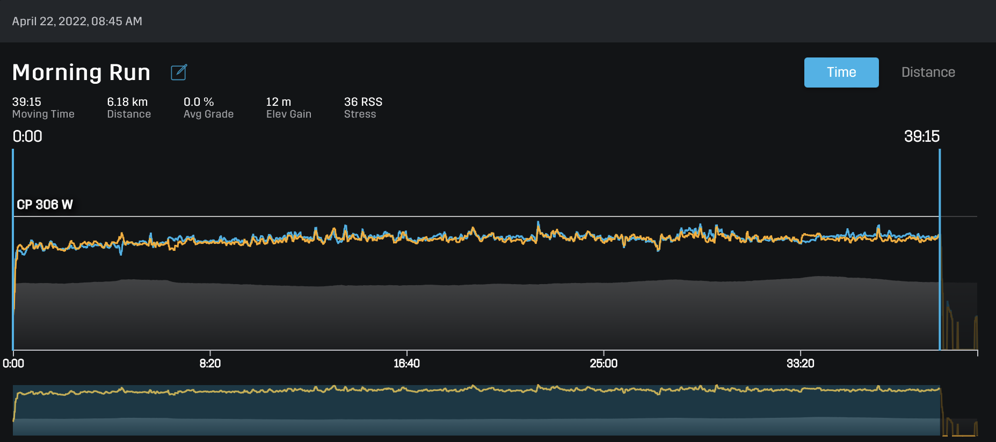Click the 0:00 tick label below the axis
This screenshot has height=442, width=996.
pos(13,364)
